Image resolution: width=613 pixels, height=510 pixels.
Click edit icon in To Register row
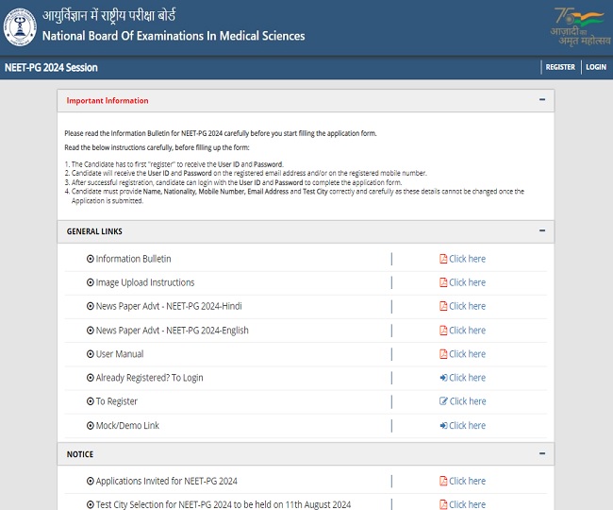coord(443,401)
